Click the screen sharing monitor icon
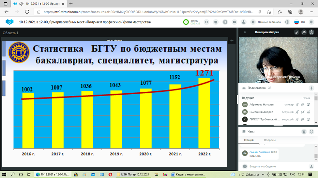Image resolution: width=318 pixels, height=178 pixels. (x=216, y=22)
